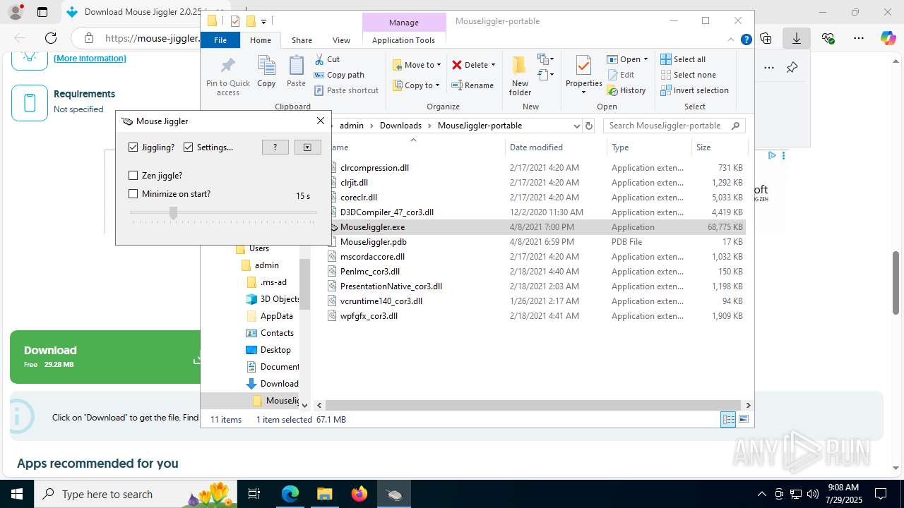Click the Downloads breadcrumb in address bar
This screenshot has height=508, width=904.
pyautogui.click(x=400, y=126)
